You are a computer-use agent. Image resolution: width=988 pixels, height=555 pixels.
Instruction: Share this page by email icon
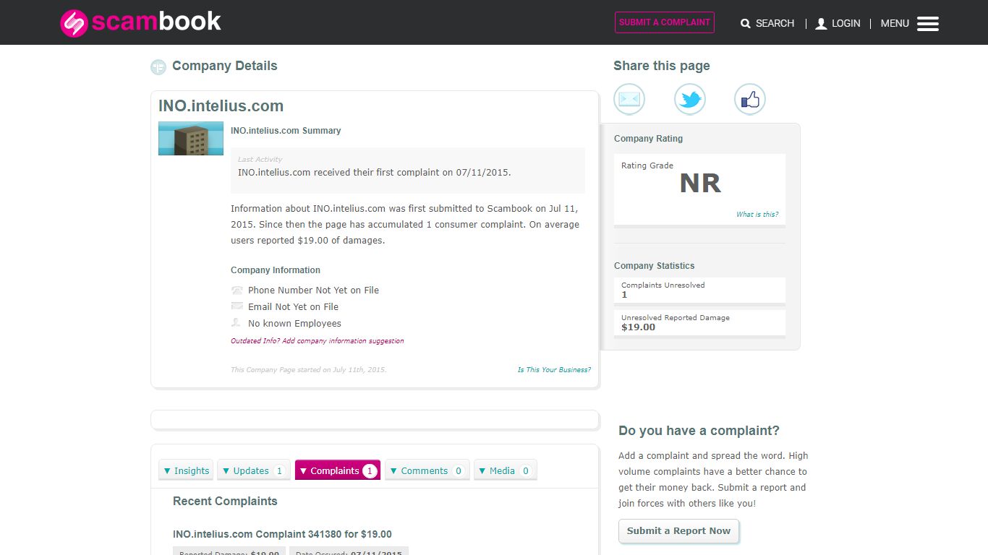coord(629,99)
